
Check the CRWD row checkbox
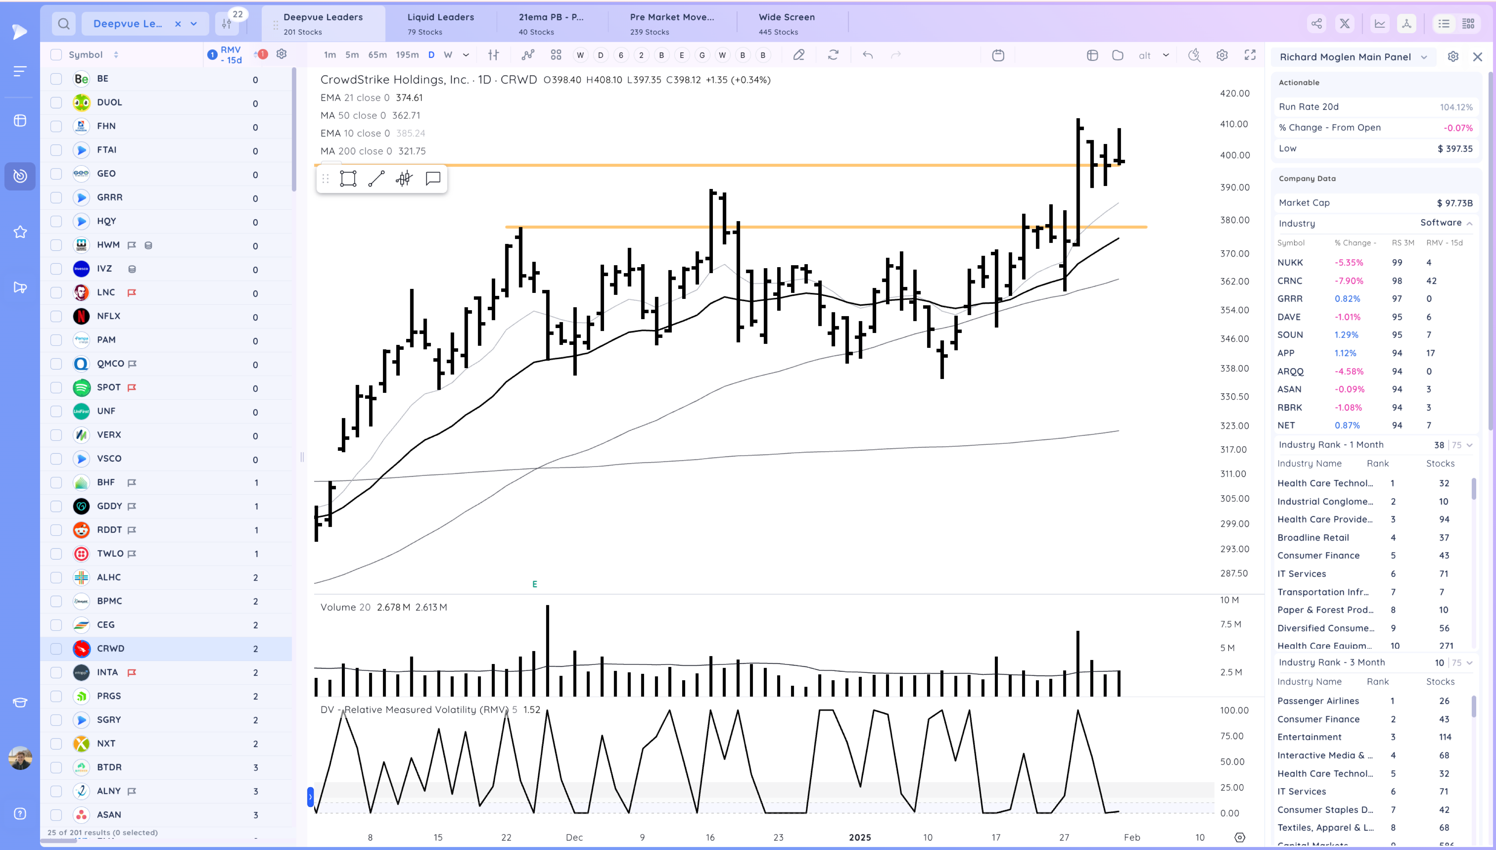pos(56,649)
